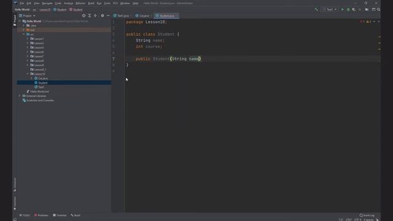
Task: Click Hello World in the navigation breadcrumb
Action: pyautogui.click(x=22, y=10)
